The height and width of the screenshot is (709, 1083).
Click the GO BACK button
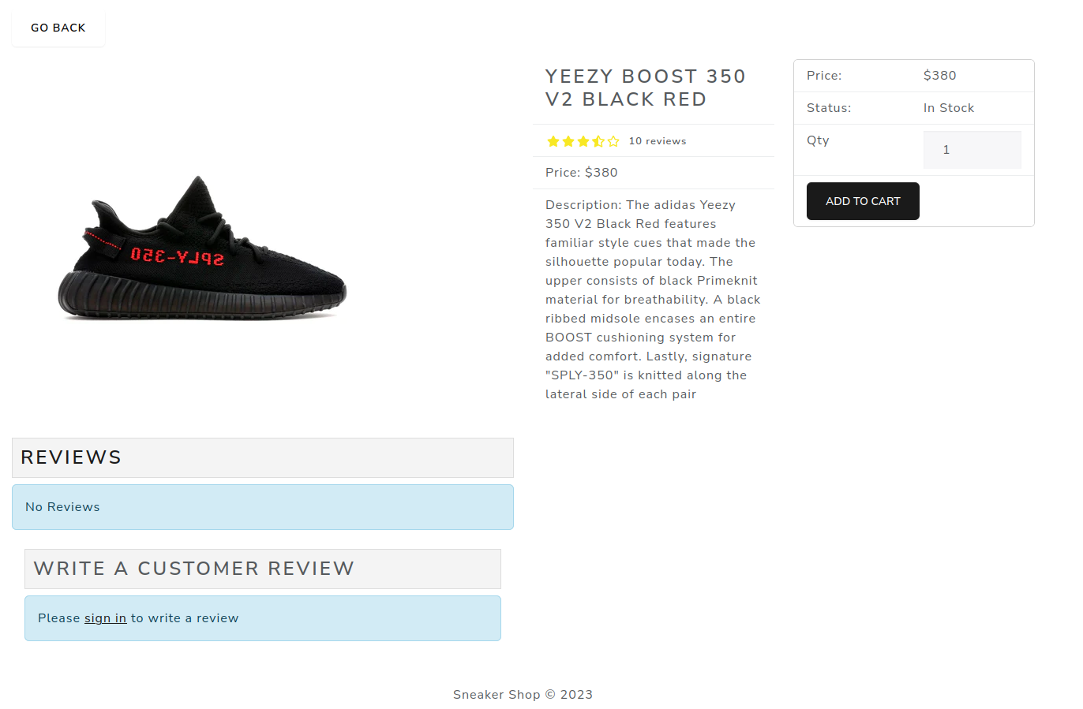pyautogui.click(x=58, y=28)
